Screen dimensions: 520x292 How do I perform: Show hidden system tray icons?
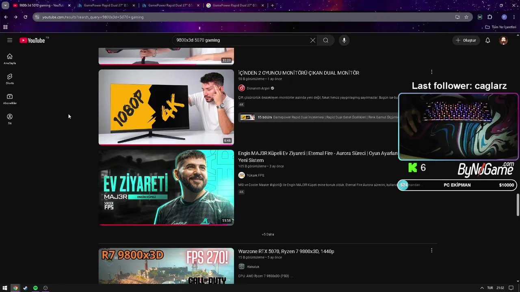click(x=482, y=288)
